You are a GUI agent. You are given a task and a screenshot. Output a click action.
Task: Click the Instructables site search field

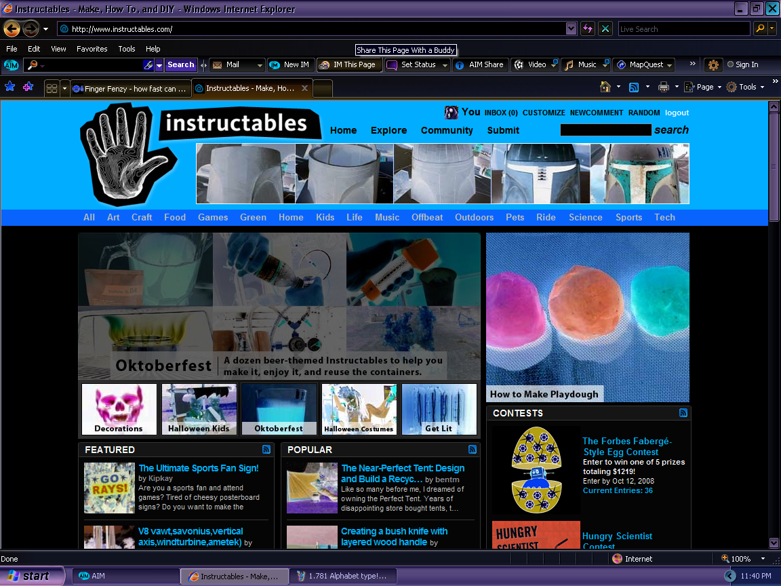coord(605,130)
